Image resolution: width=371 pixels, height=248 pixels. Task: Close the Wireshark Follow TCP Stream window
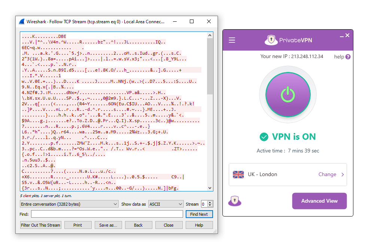(x=209, y=22)
